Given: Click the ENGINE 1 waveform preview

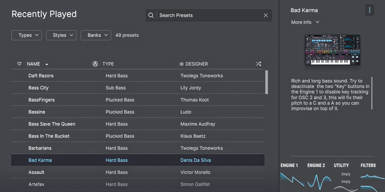Looking at the screenshot, I should [x=292, y=180].
